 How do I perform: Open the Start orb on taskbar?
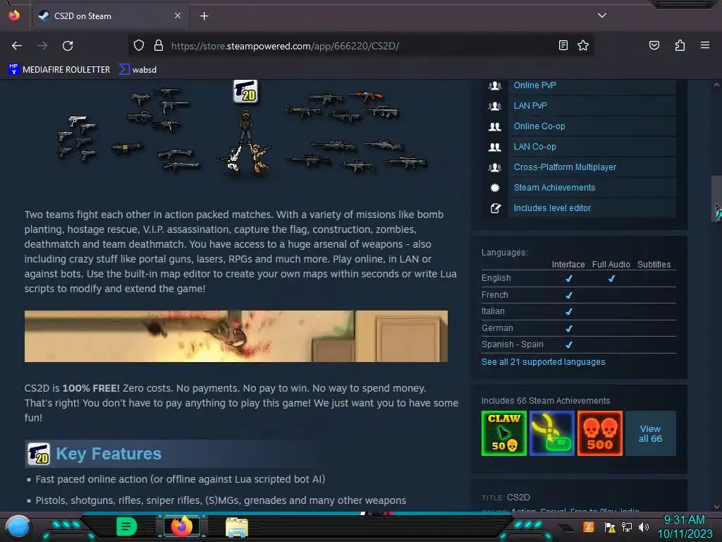pos(18,526)
